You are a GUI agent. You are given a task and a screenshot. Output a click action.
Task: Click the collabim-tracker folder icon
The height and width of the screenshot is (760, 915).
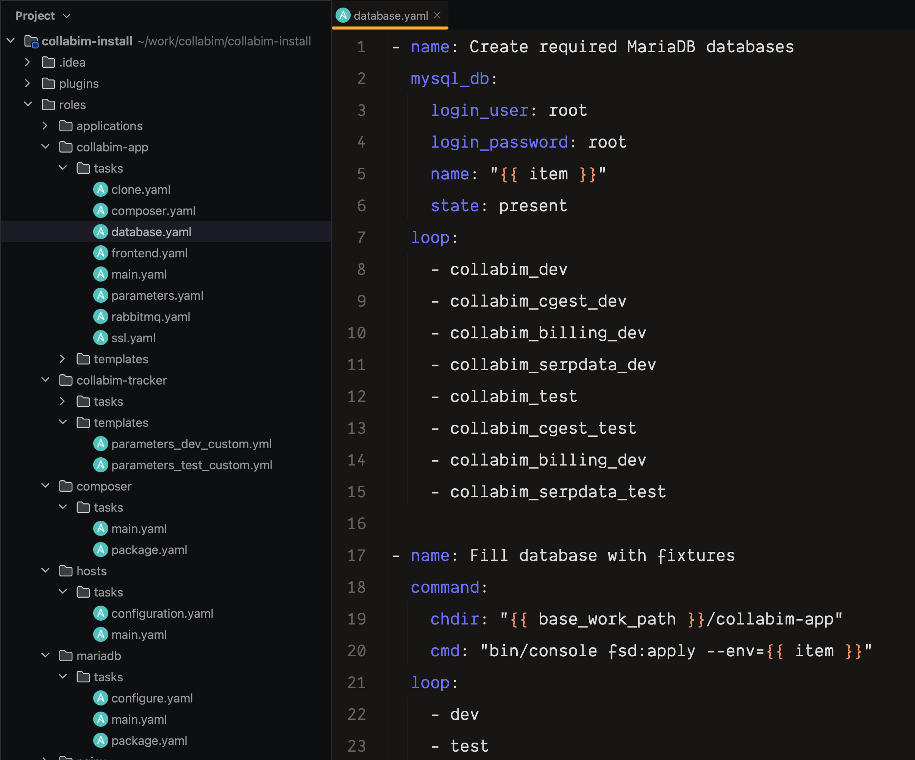click(66, 380)
